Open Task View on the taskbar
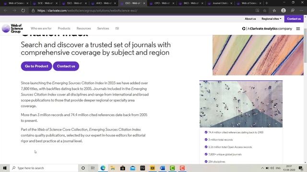The width and height of the screenshot is (307, 172). point(93,168)
